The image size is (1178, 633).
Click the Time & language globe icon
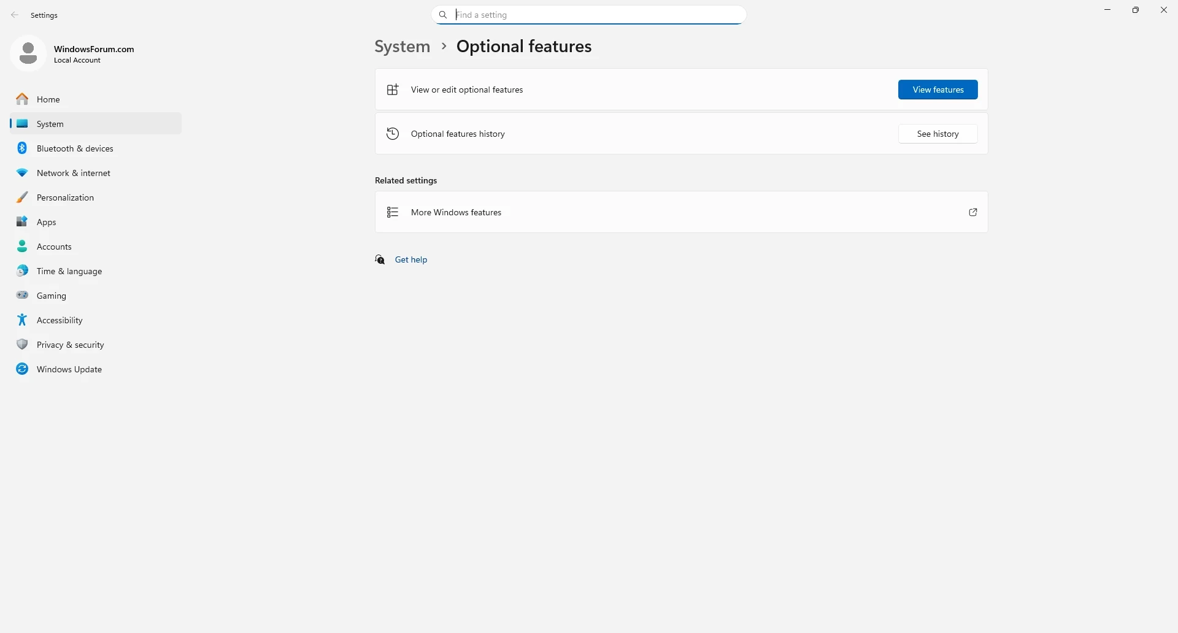coord(22,270)
